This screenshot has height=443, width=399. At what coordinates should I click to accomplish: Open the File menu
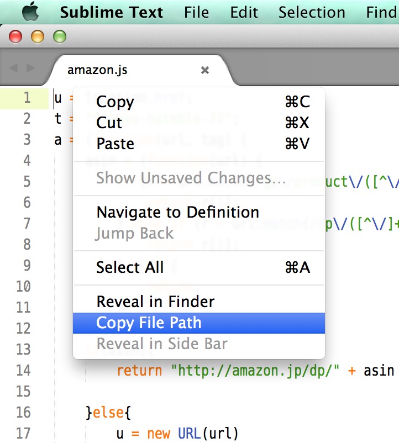[x=196, y=13]
